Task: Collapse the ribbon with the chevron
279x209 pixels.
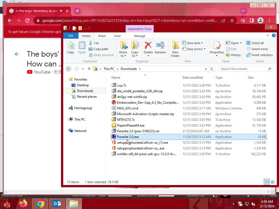Action: pos(268,36)
